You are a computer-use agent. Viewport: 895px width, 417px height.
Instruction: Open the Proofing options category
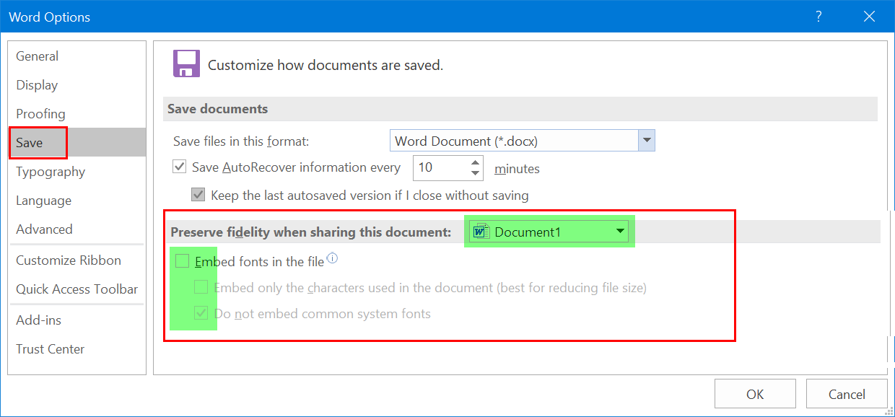(40, 114)
